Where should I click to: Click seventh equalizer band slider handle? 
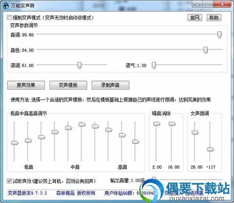(96, 126)
